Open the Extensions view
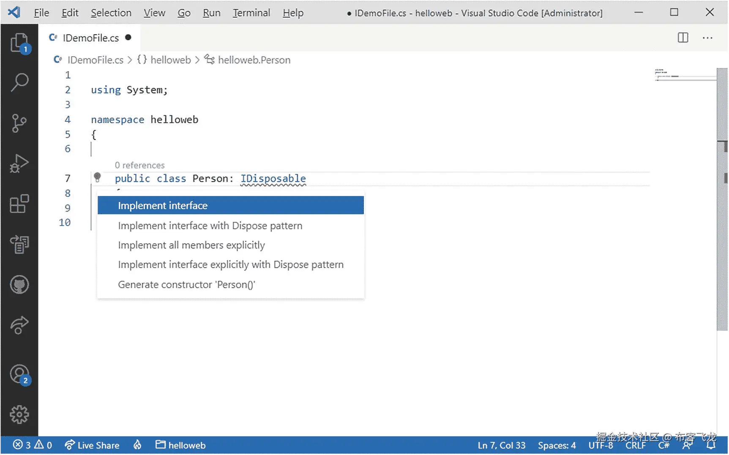The width and height of the screenshot is (729, 455). coord(19,204)
